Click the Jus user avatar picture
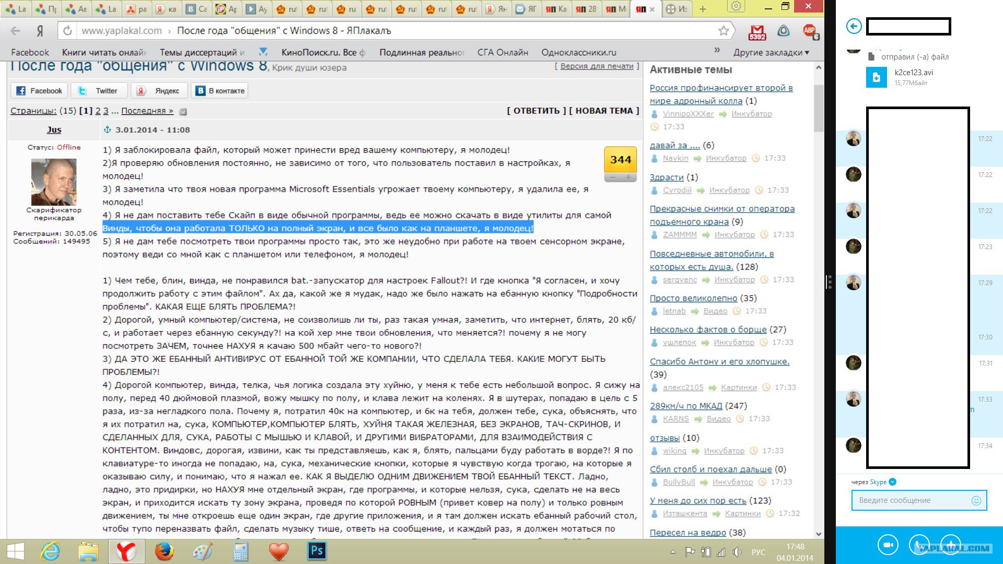 pos(54,182)
